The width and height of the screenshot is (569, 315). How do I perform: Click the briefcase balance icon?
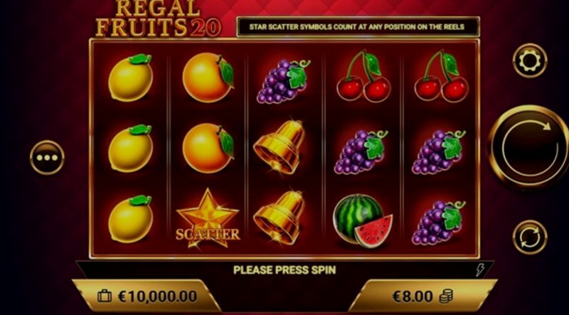[x=105, y=296]
